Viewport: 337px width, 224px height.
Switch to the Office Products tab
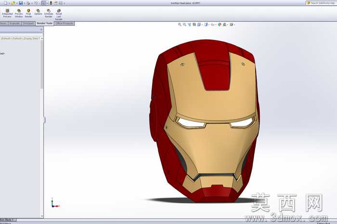pos(64,24)
